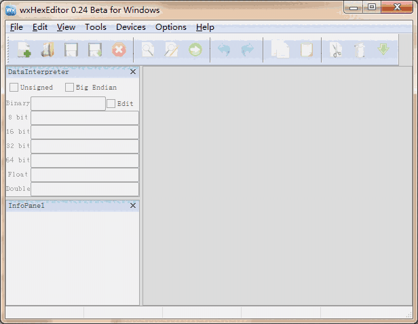Click the 8 bit value field
418x324 pixels.
(x=85, y=118)
